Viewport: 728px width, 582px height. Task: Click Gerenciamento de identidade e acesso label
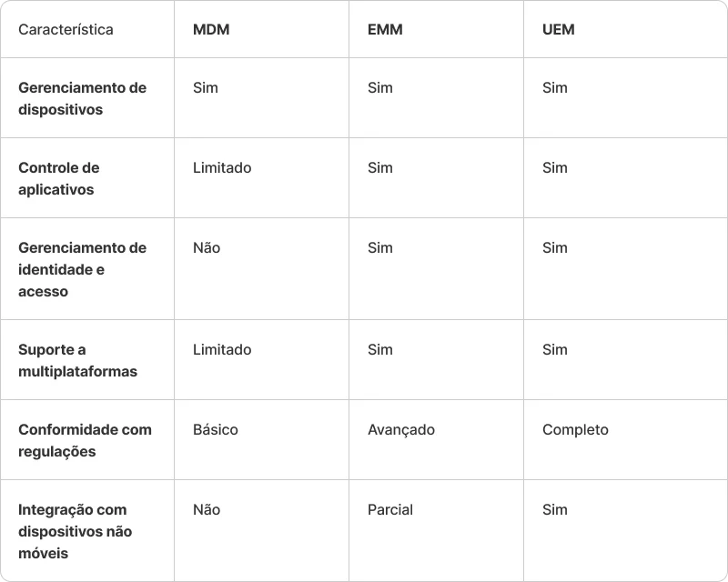(82, 269)
